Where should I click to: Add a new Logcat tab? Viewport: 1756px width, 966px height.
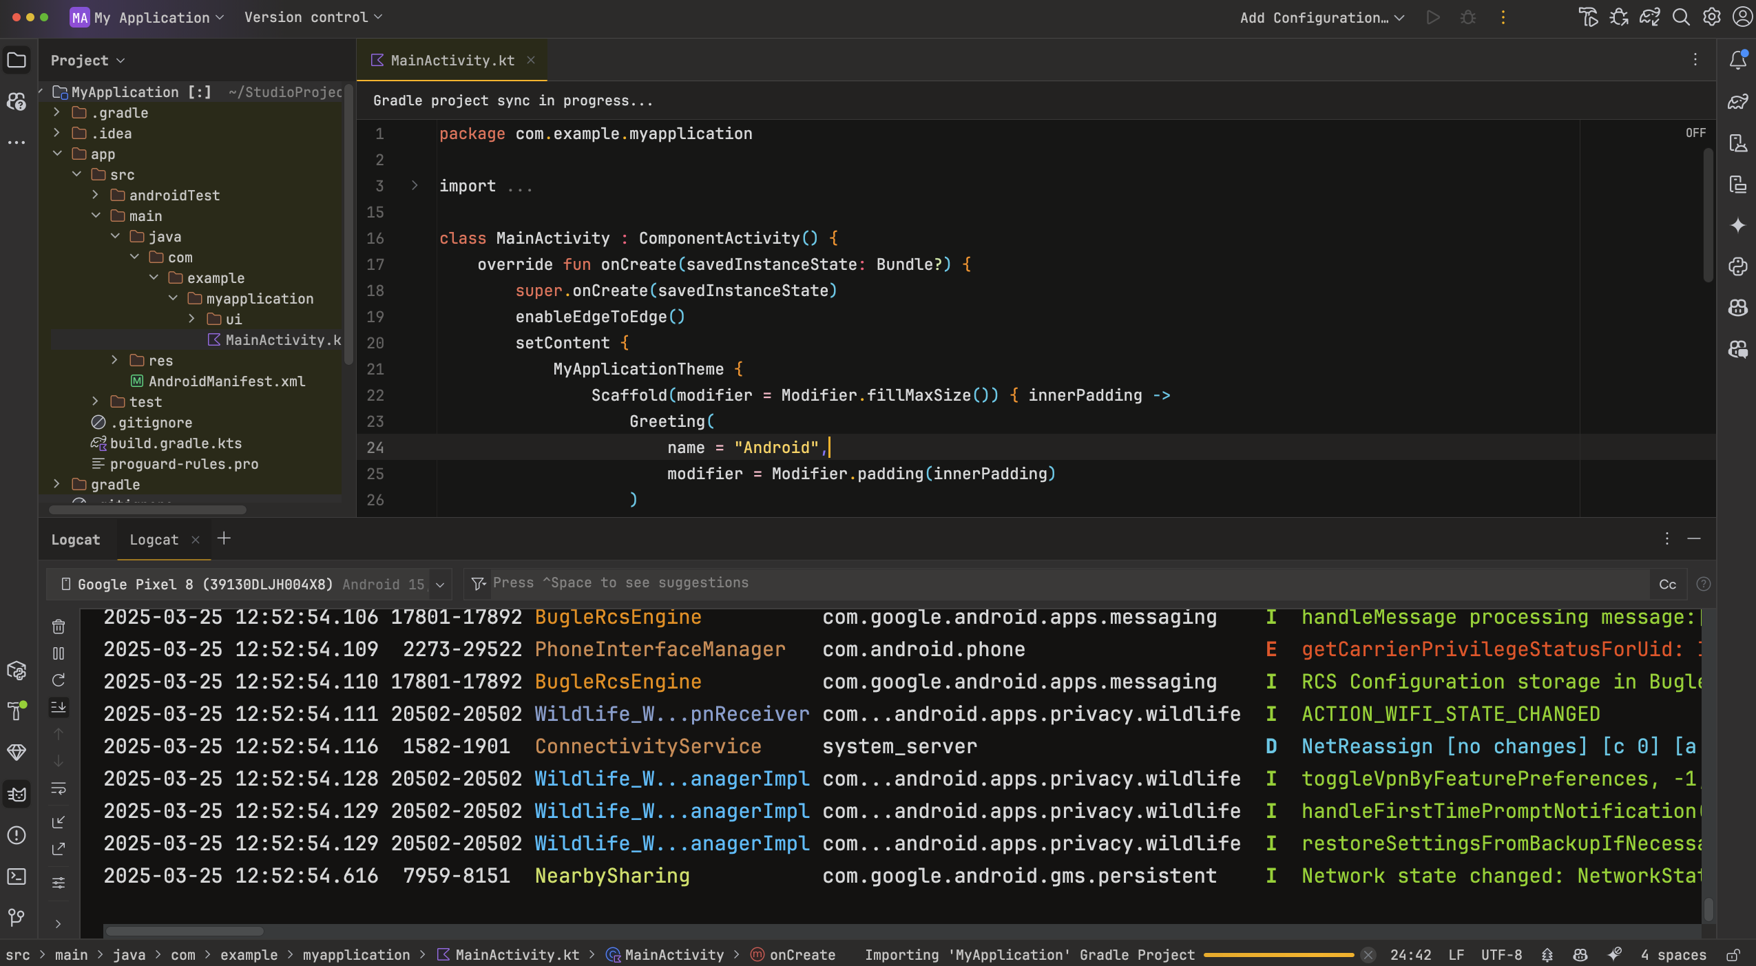pos(224,538)
